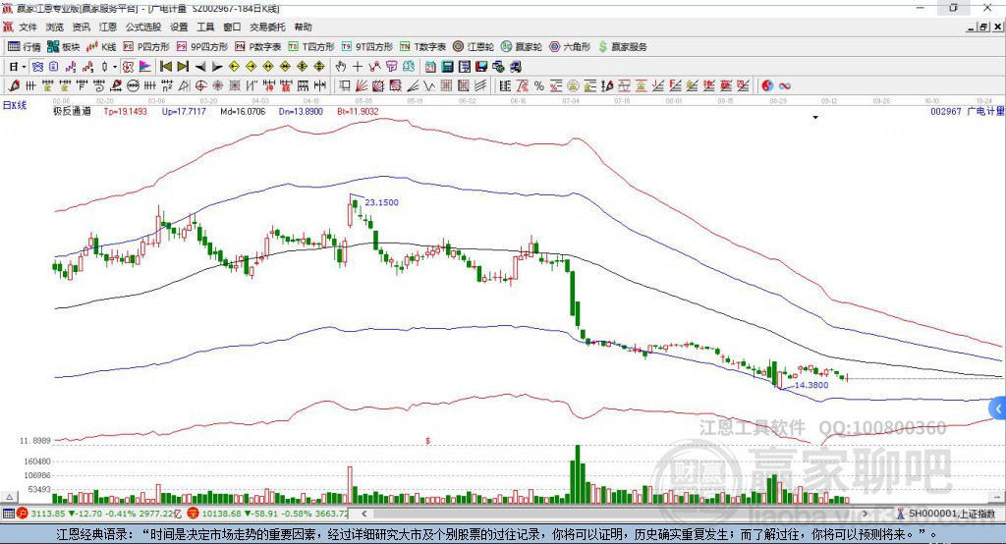Image resolution: width=1006 pixels, height=544 pixels.
Task: Click the SH000001 上证指数 status entry
Action: click(952, 514)
